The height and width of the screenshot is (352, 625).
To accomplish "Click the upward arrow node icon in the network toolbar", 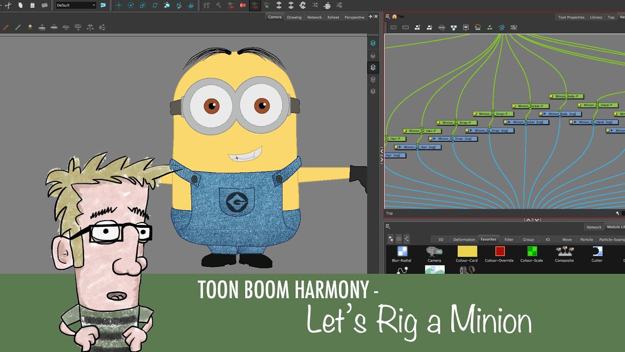I will pyautogui.click(x=417, y=28).
